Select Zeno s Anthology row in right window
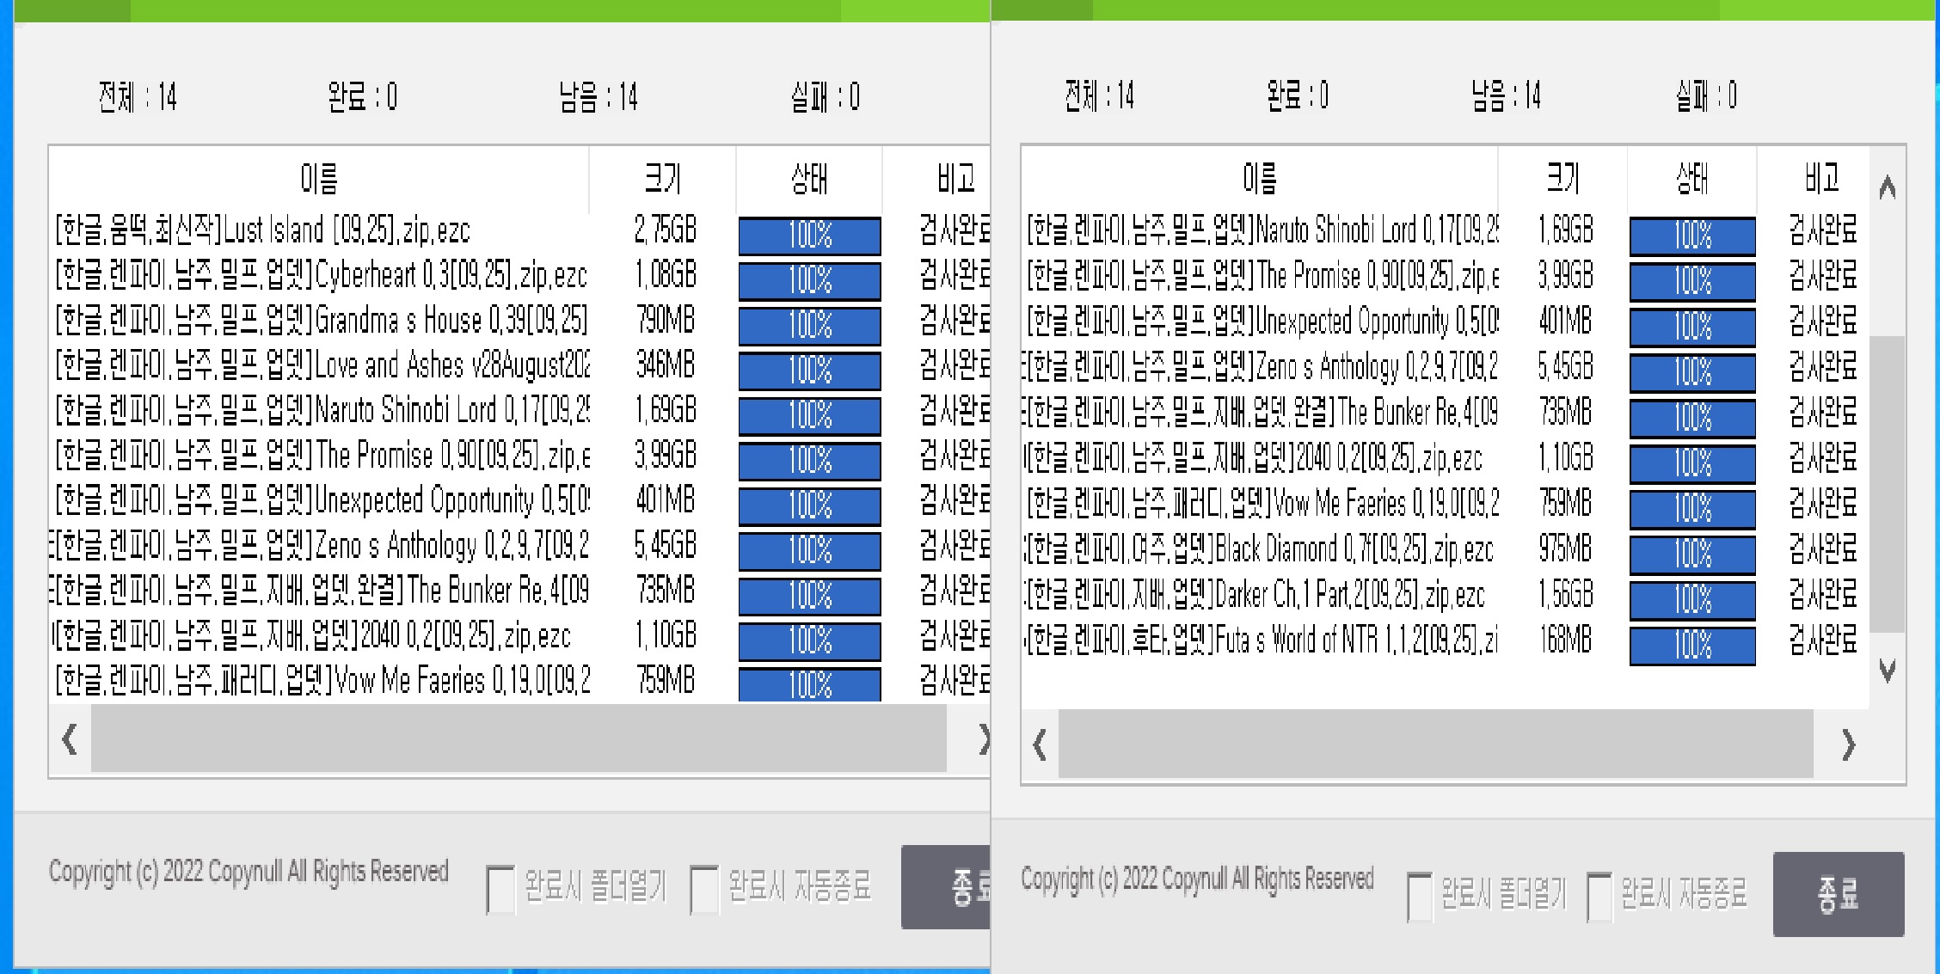This screenshot has height=974, width=1940. tap(1446, 367)
